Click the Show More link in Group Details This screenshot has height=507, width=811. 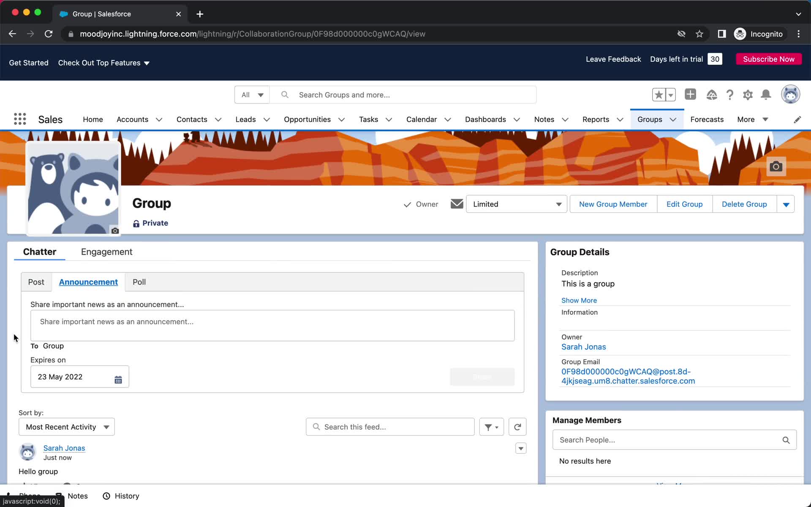coord(579,300)
